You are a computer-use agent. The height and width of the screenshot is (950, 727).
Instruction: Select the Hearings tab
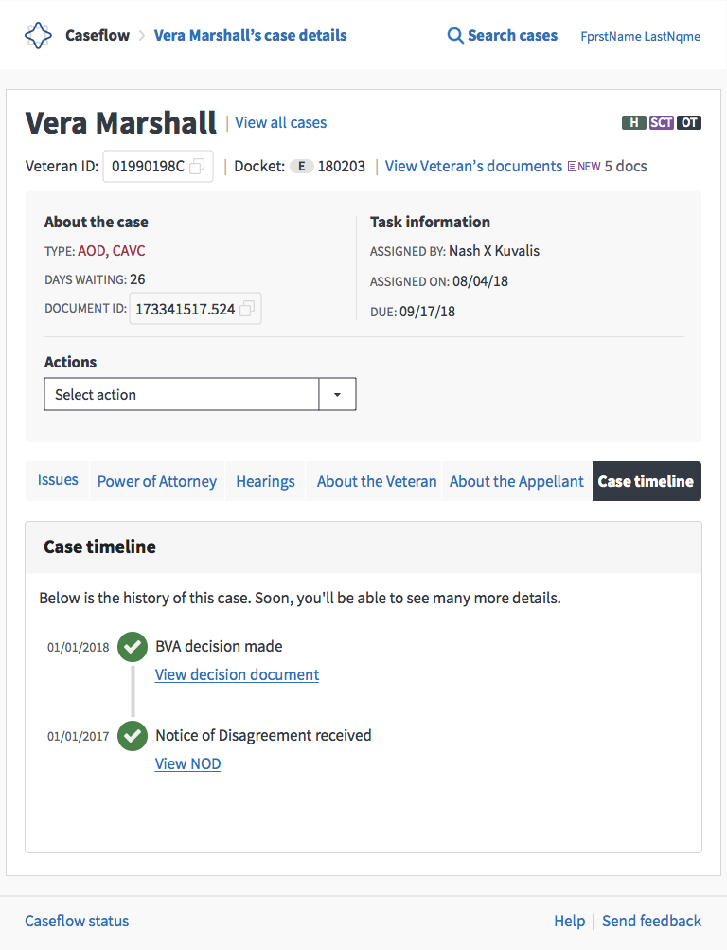tap(265, 481)
